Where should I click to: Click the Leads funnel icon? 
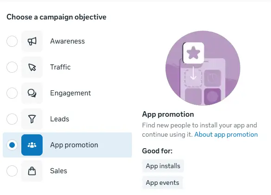click(32, 119)
